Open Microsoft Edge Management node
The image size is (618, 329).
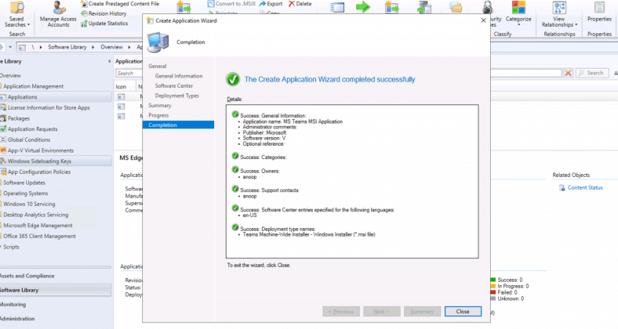tap(38, 226)
